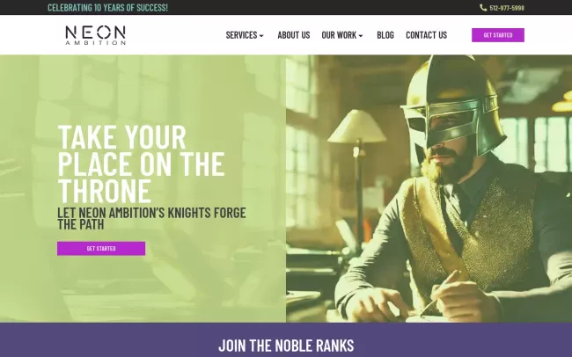
Task: Call the 512-977-5998 phone number link
Action: pyautogui.click(x=507, y=8)
